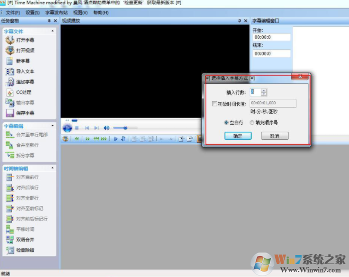This screenshot has width=349, height=277.
Task: Open the 视图(V) menu
Action: 80,12
